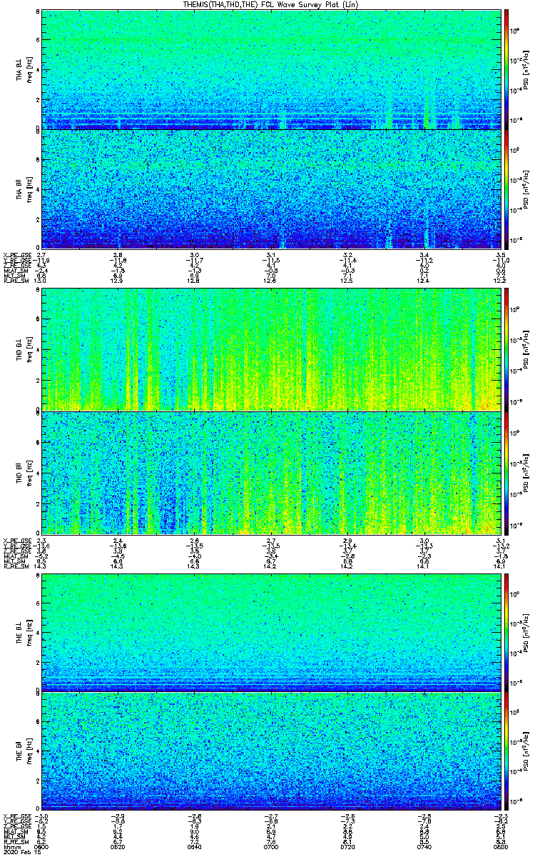Click the THE B-parallel spectrogram panel

pyautogui.click(x=270, y=753)
